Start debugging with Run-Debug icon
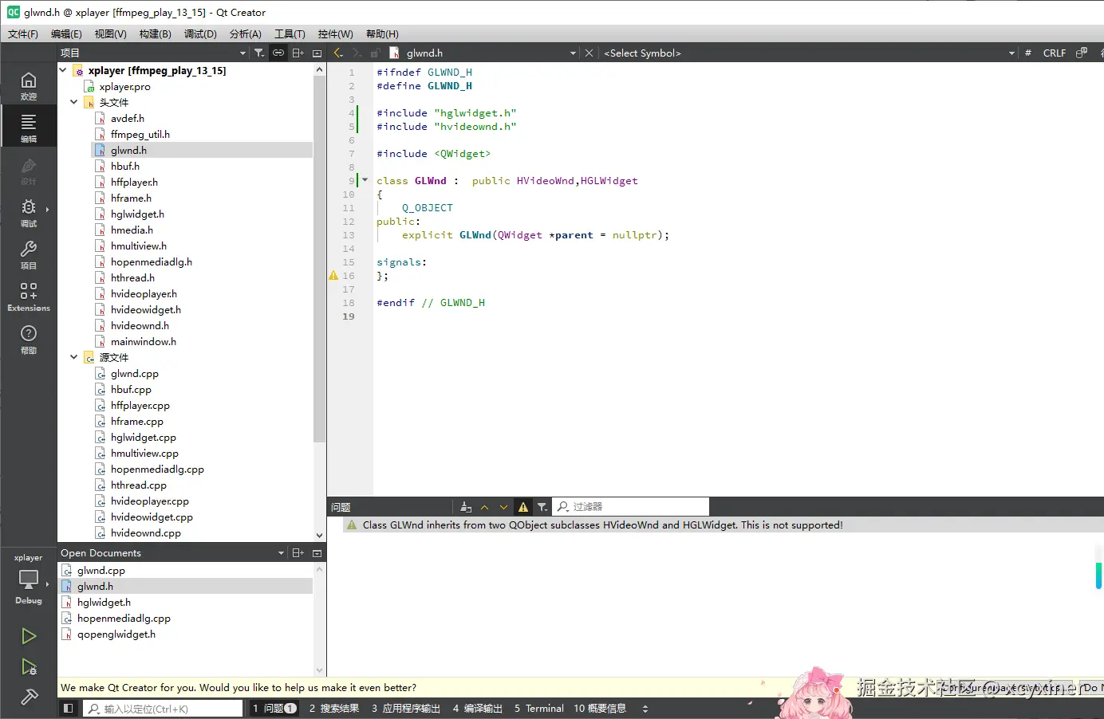1104x719 pixels. pyautogui.click(x=29, y=667)
